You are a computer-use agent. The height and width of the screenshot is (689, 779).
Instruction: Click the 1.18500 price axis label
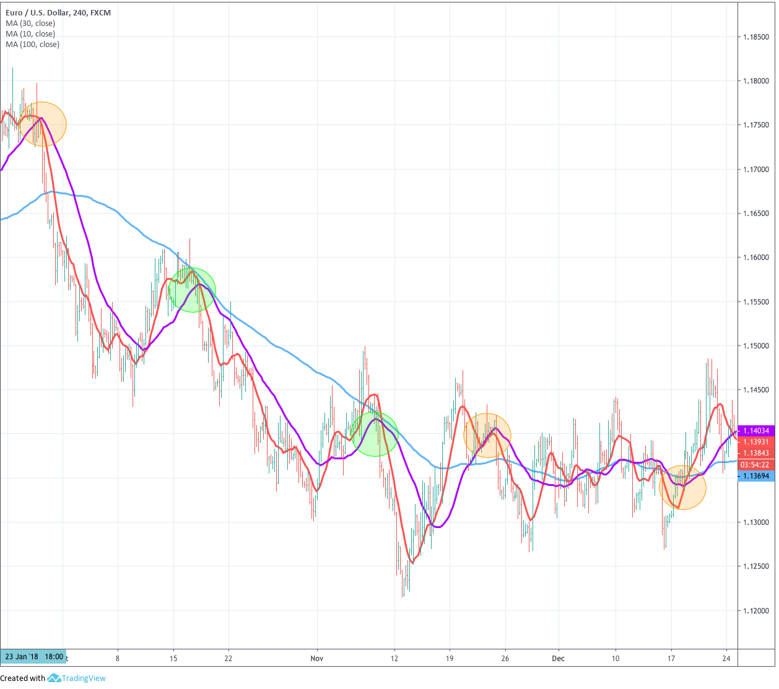point(755,37)
